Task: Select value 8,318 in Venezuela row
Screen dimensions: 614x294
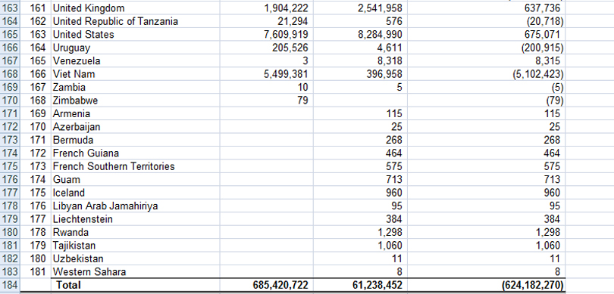Action: 360,61
